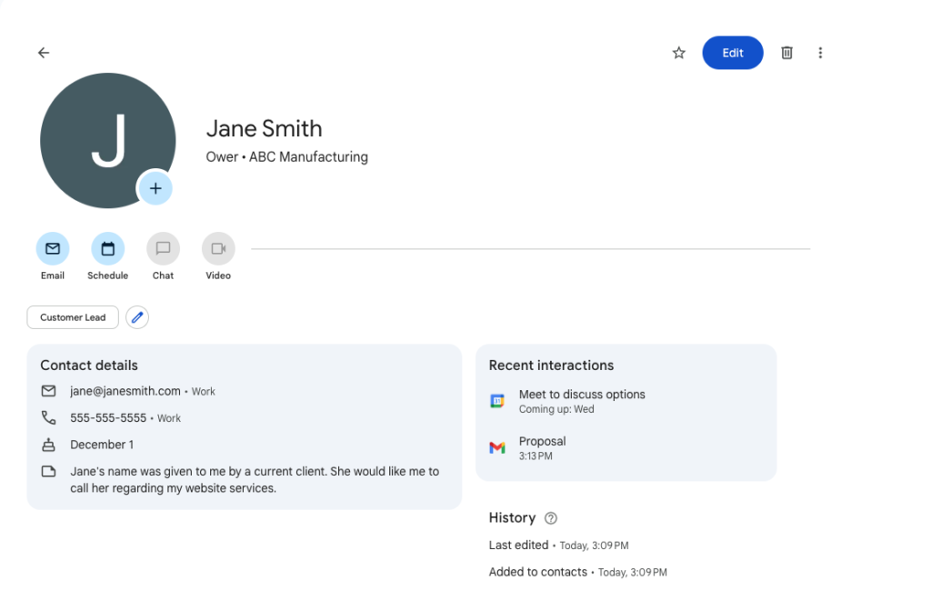Launch a Video call with Jane
Screen dimensions: 931x591
(x=217, y=247)
